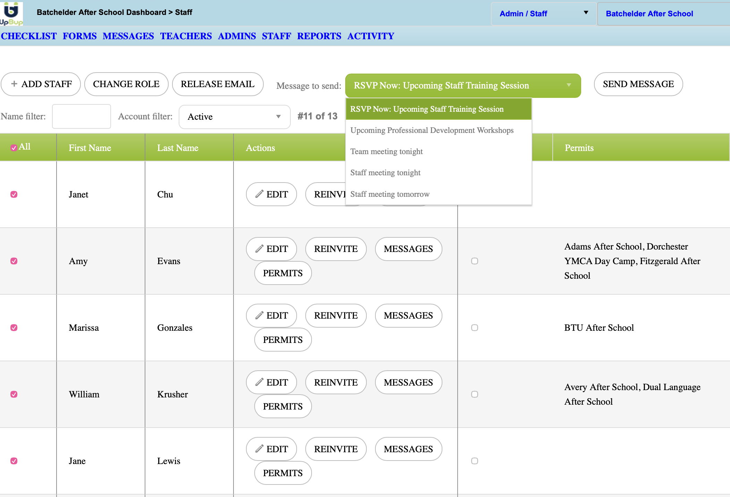Click Edit pencil icon for Jane Lewis

(259, 449)
